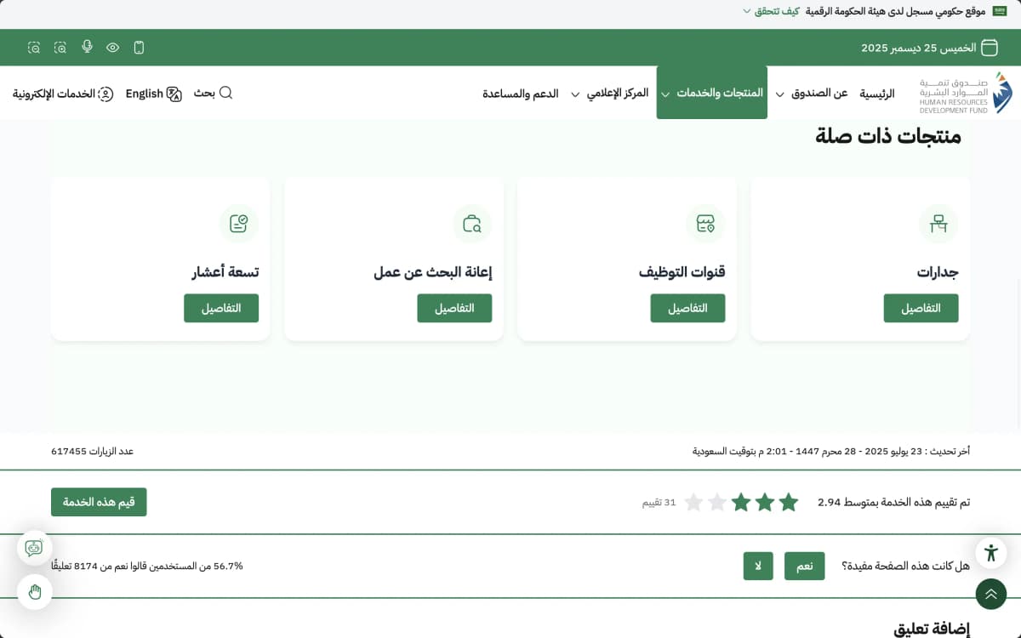Click the zoom out icon in green toolbar
Viewport: 1021px width, 638px height.
tap(34, 48)
